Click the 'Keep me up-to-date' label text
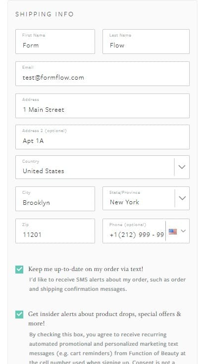Screen dimensions: 205x364 [x=86, y=269]
